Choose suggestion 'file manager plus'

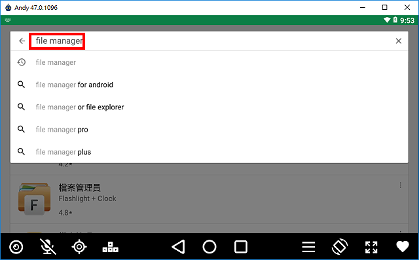pyautogui.click(x=209, y=152)
